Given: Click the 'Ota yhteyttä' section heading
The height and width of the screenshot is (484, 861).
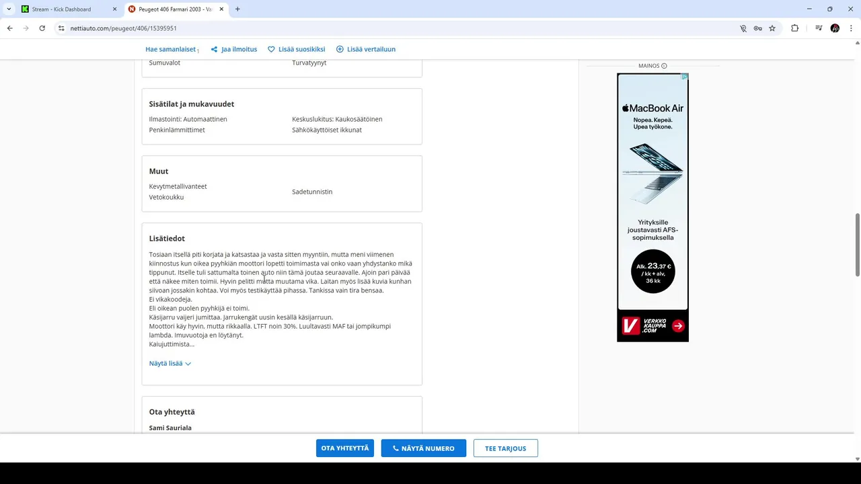Looking at the screenshot, I should coord(172,411).
